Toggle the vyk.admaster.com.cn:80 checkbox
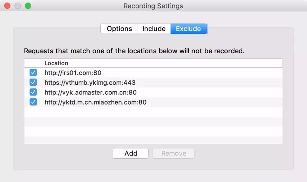 tap(33, 92)
